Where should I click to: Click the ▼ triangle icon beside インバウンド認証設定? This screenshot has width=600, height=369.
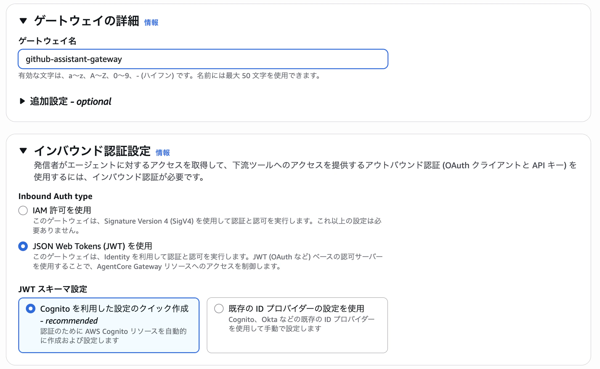pyautogui.click(x=23, y=151)
